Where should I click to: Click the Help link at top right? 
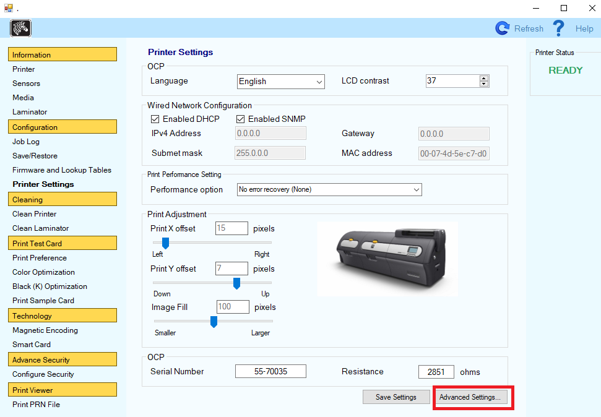pyautogui.click(x=584, y=28)
